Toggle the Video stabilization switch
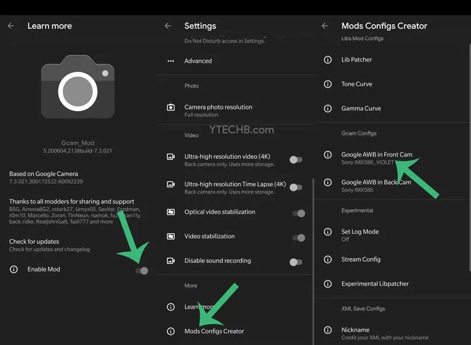The width and height of the screenshot is (471, 345). click(x=299, y=237)
